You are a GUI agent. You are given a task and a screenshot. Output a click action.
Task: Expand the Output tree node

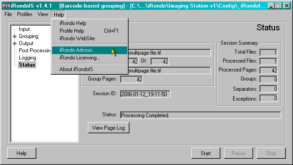(15, 44)
